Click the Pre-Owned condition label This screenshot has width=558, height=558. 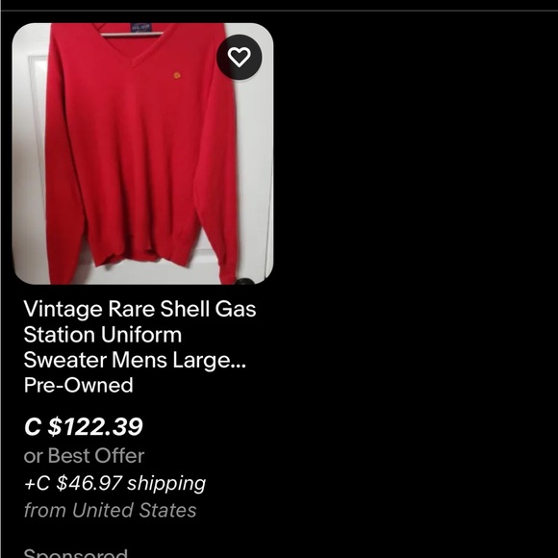pos(78,385)
